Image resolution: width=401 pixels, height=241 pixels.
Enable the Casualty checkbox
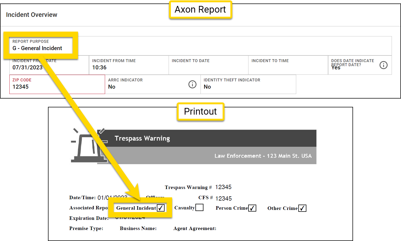click(200, 207)
